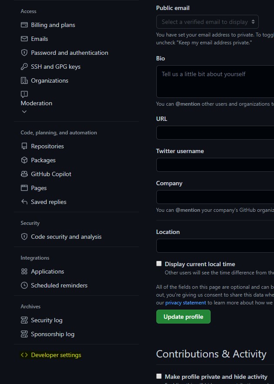Expand the Moderation section chevron
Screen dimensions: 274x384
click(x=24, y=112)
